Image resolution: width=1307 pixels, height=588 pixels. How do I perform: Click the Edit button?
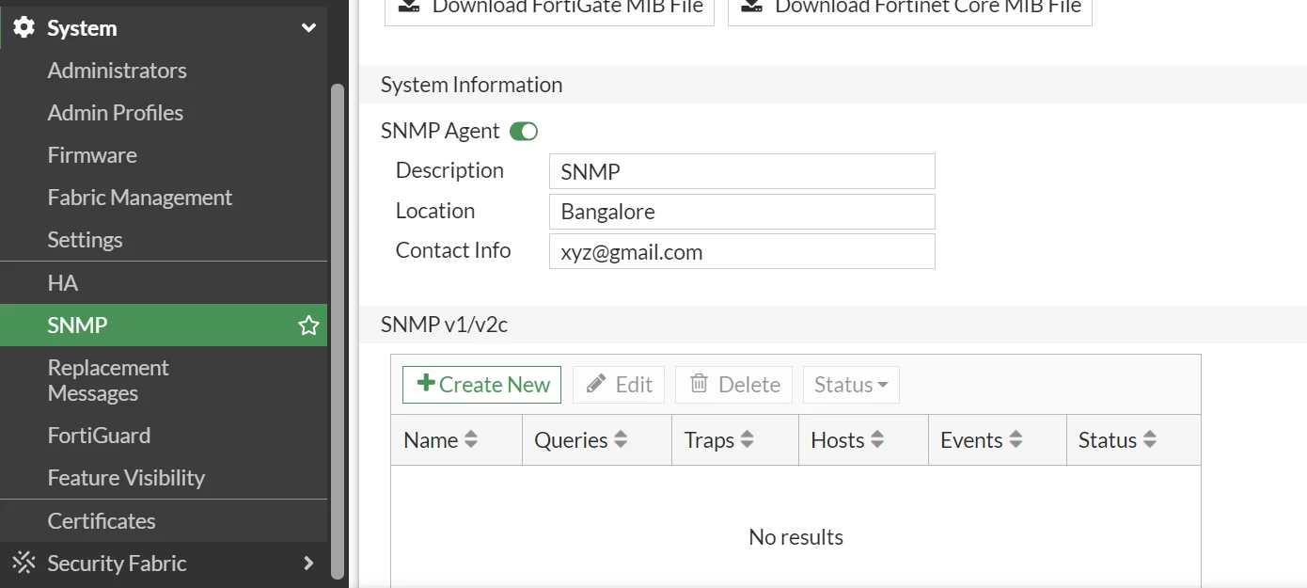point(619,385)
